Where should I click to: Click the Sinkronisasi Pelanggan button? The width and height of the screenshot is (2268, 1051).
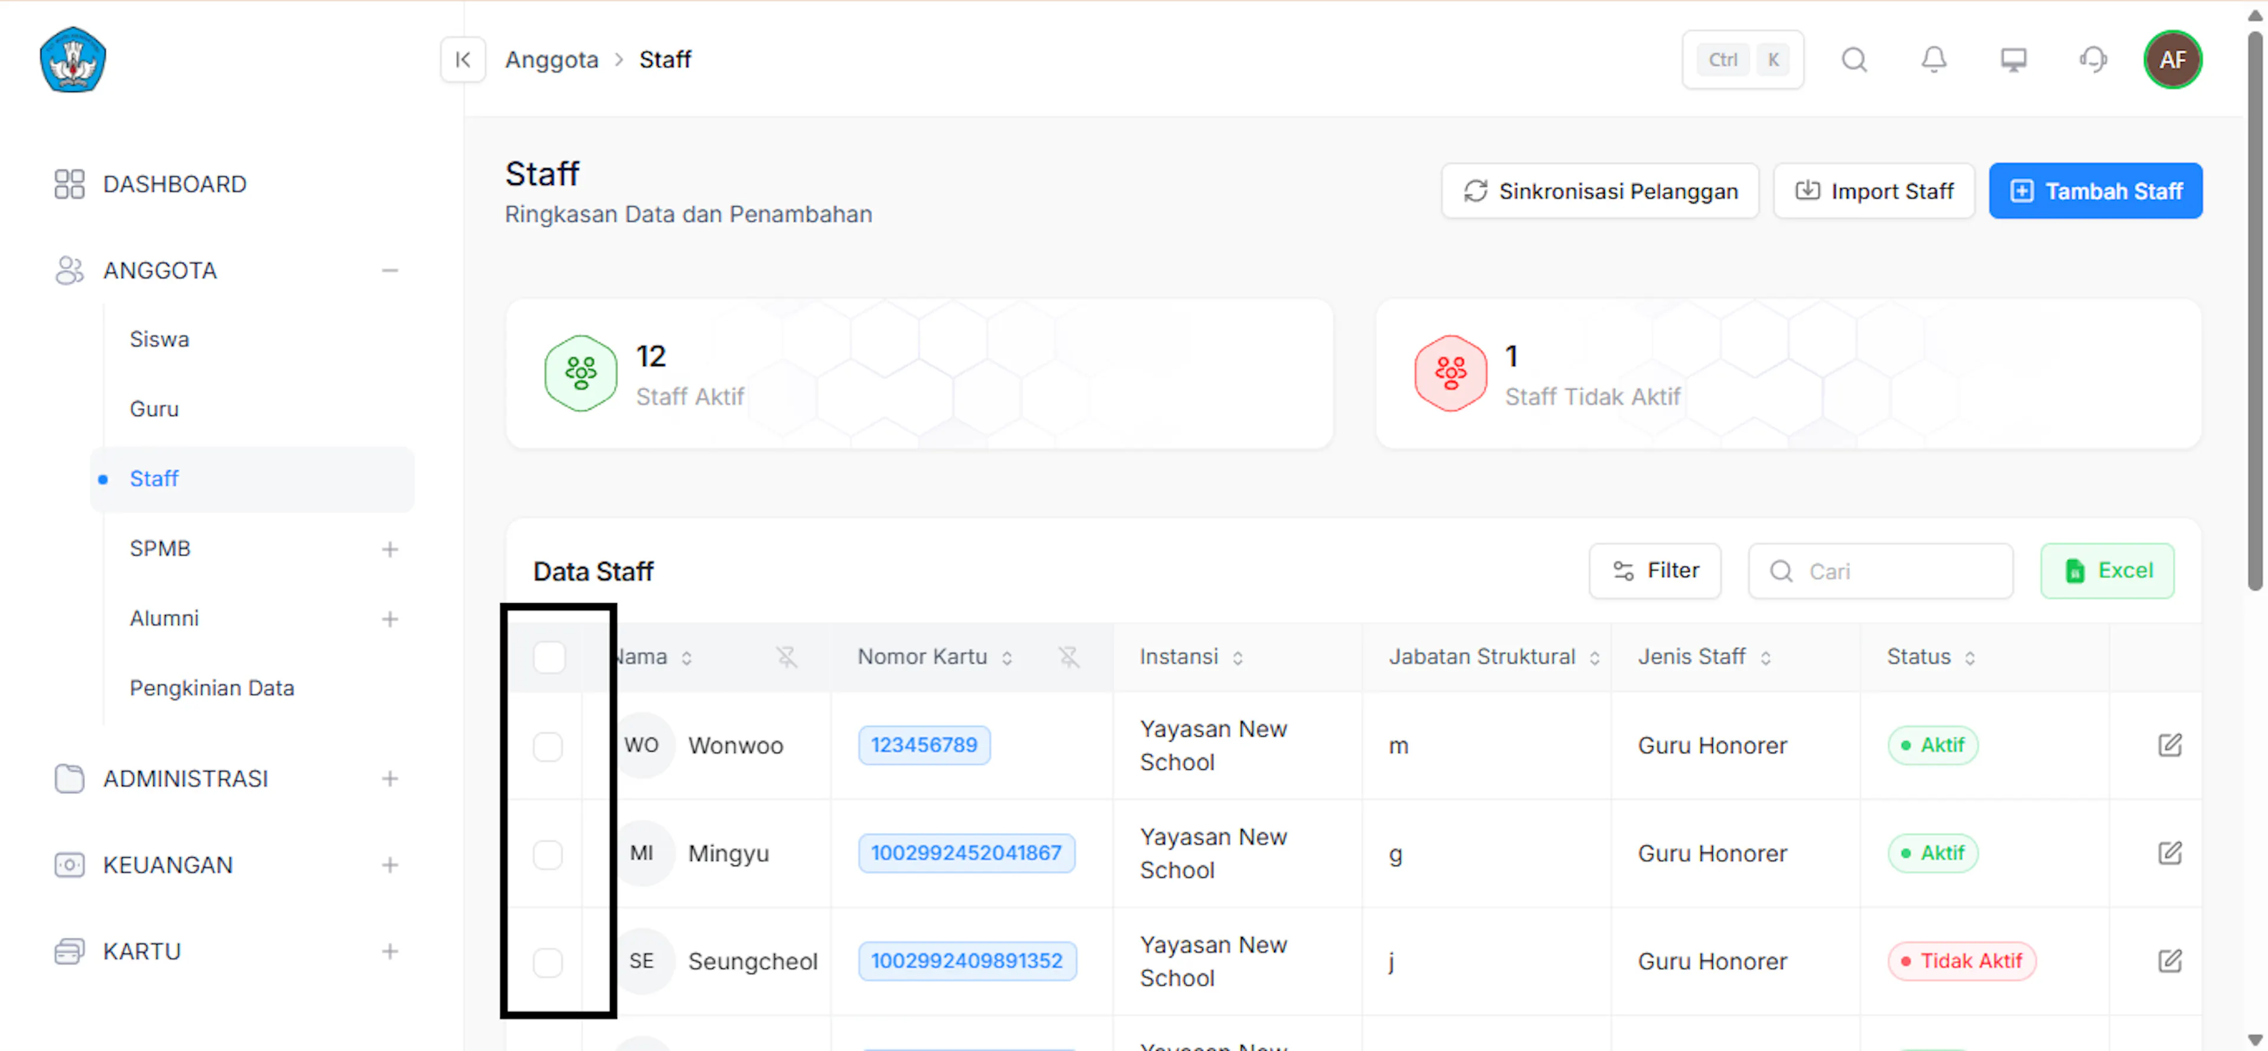[x=1600, y=191]
